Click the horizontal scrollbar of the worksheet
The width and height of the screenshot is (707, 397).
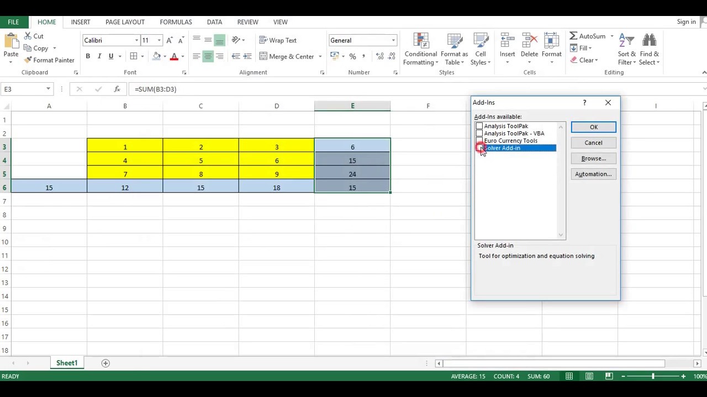click(555, 363)
